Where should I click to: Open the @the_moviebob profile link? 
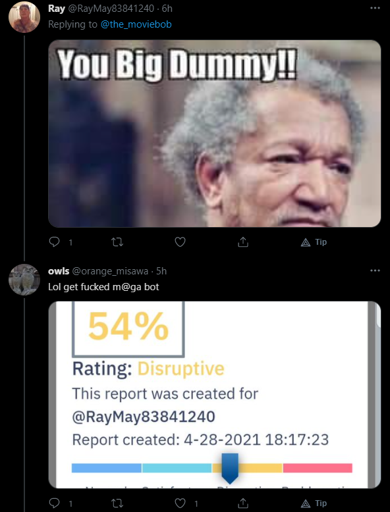pos(136,24)
